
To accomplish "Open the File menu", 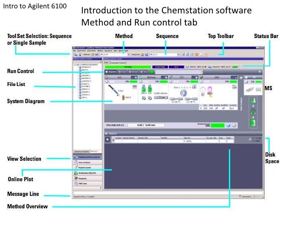I will [74, 51].
